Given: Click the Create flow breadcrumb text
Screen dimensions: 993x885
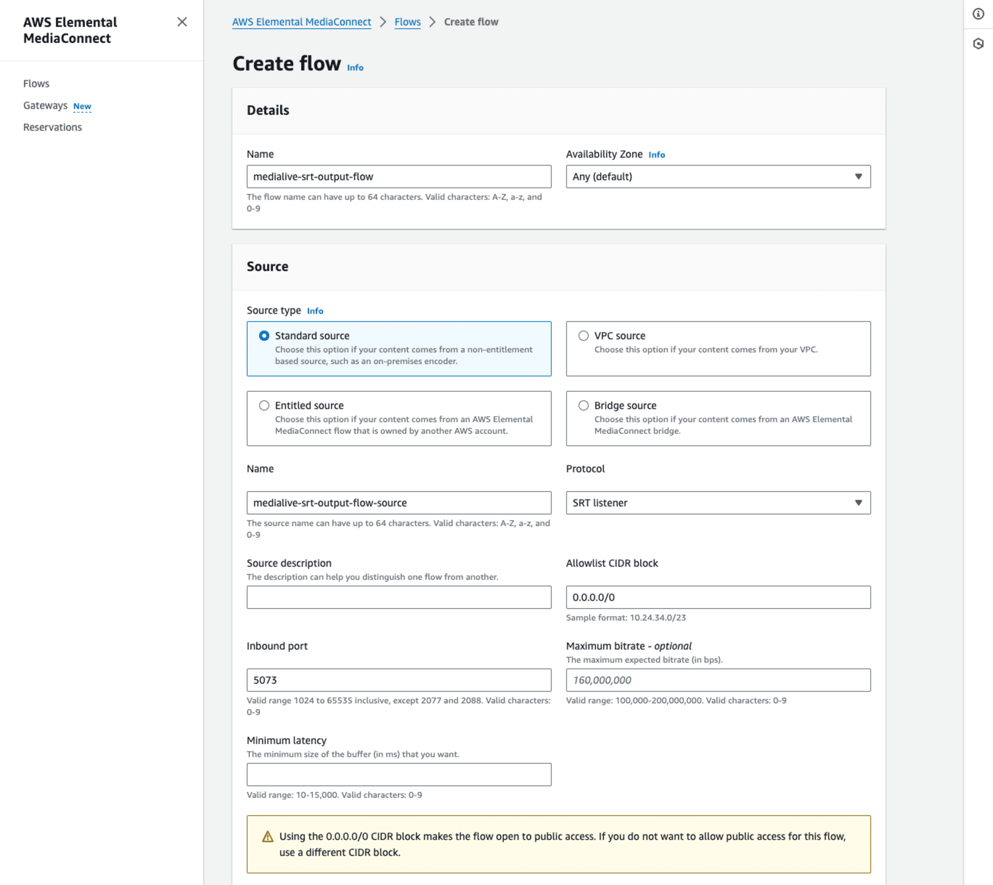Looking at the screenshot, I should [471, 22].
